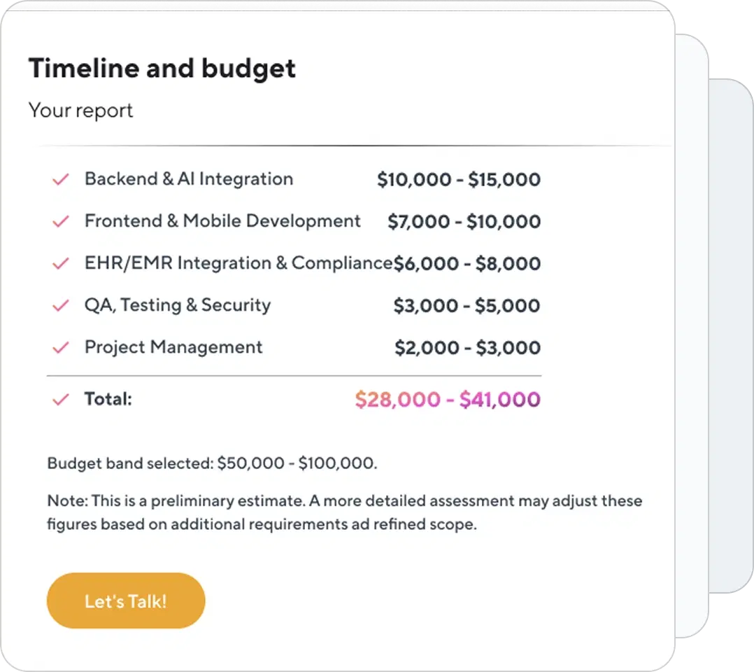Click the checkmark beside Project Management
Screen dimensions: 754x672
tap(61, 348)
